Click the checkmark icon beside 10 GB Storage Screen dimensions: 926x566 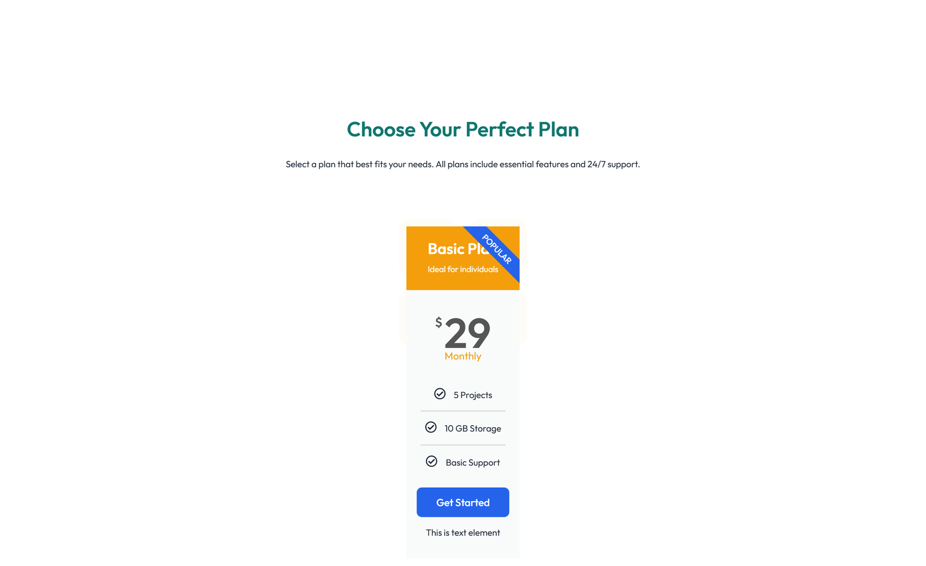(431, 427)
